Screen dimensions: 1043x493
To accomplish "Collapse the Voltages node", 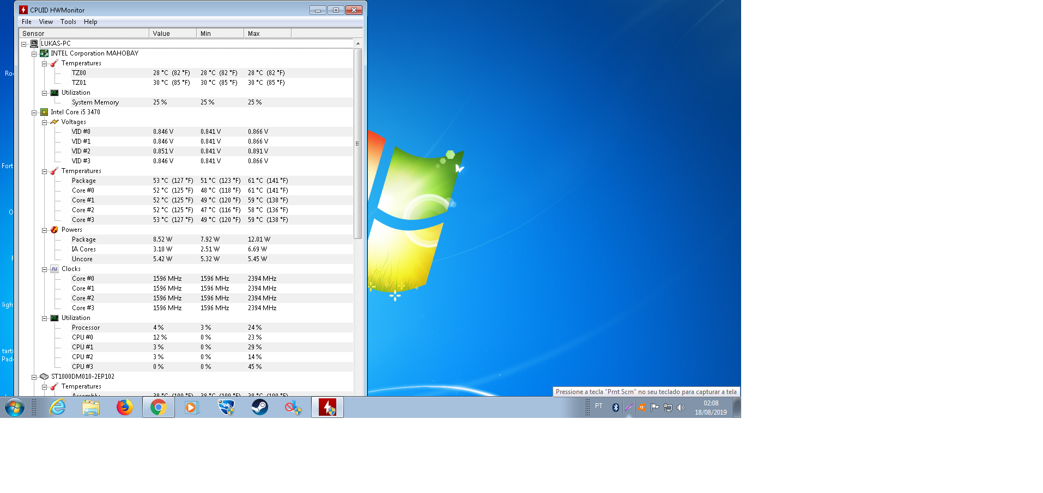I will (x=45, y=122).
